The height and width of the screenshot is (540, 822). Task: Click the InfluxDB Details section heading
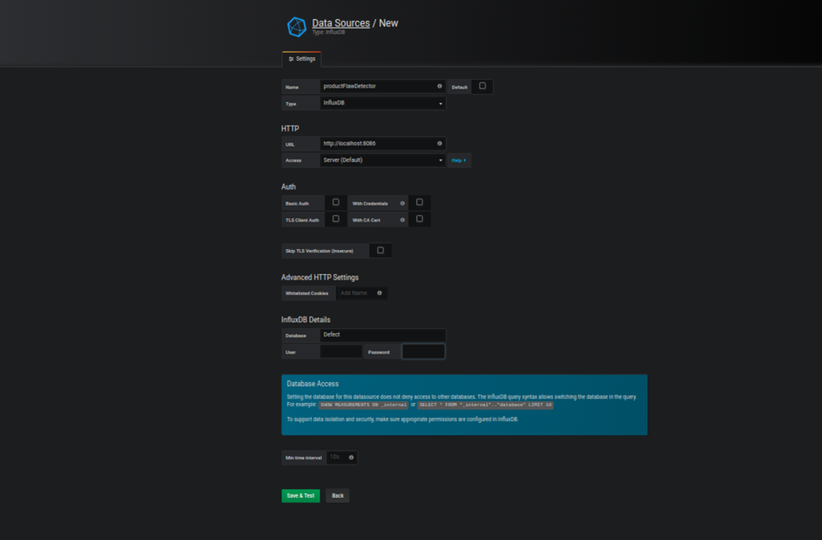tap(305, 320)
